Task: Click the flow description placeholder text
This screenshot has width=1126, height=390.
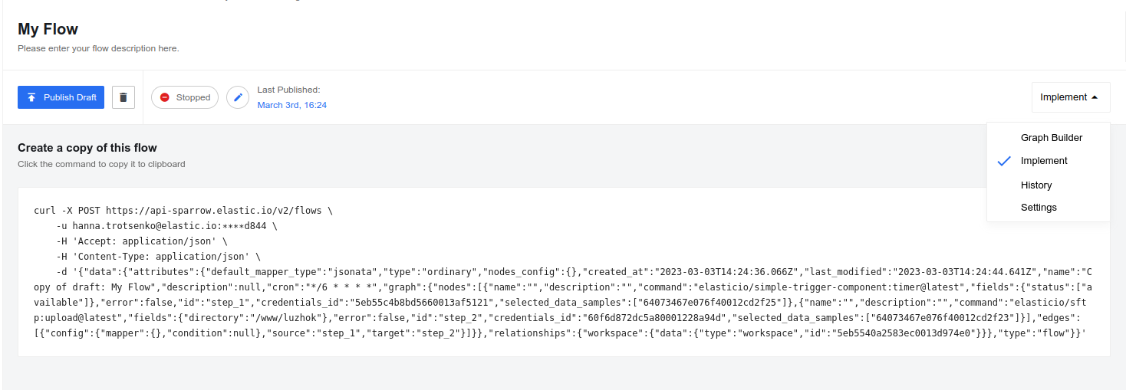Action: pos(98,48)
